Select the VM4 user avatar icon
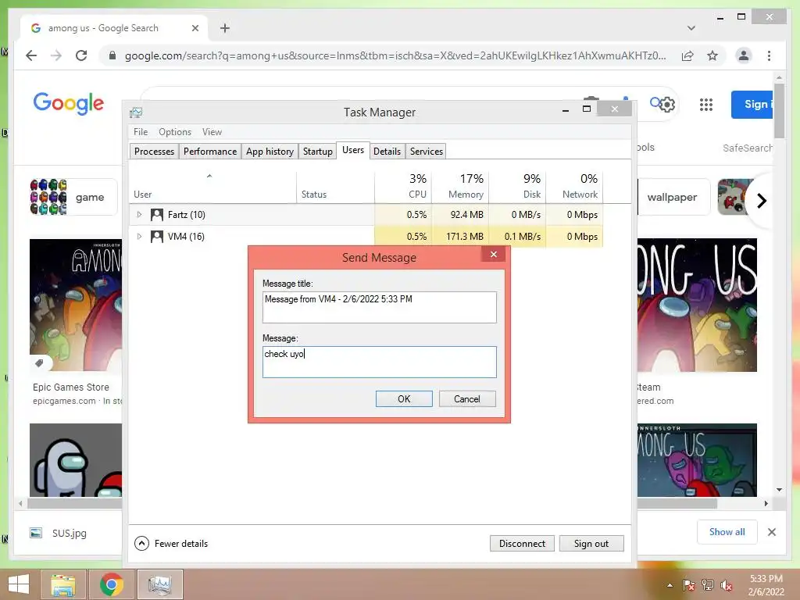The height and width of the screenshot is (600, 800). 156,236
